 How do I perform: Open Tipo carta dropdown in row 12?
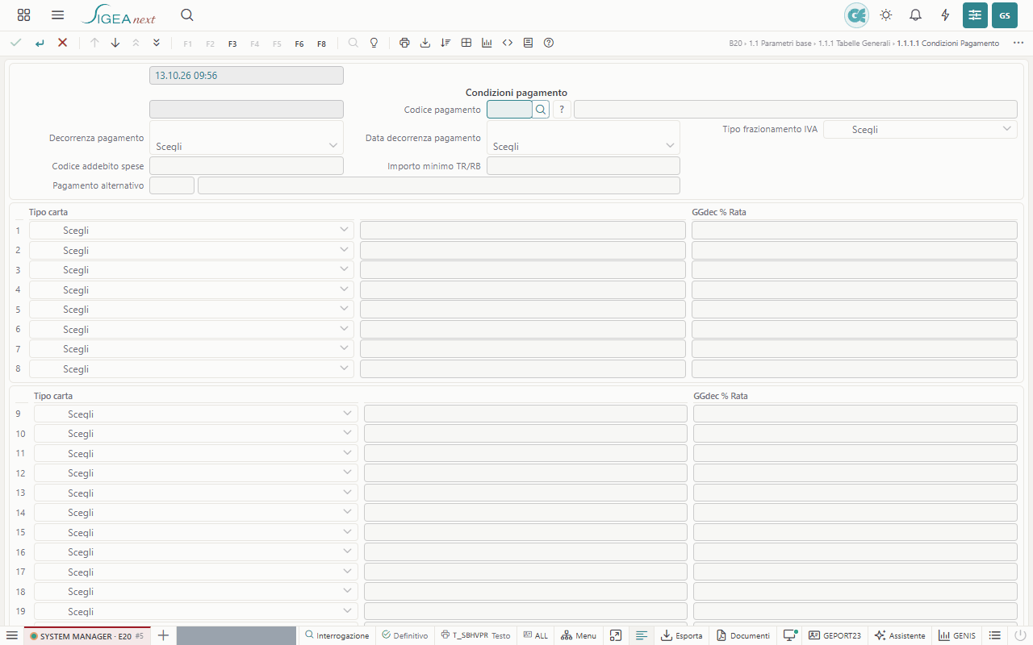pos(196,473)
